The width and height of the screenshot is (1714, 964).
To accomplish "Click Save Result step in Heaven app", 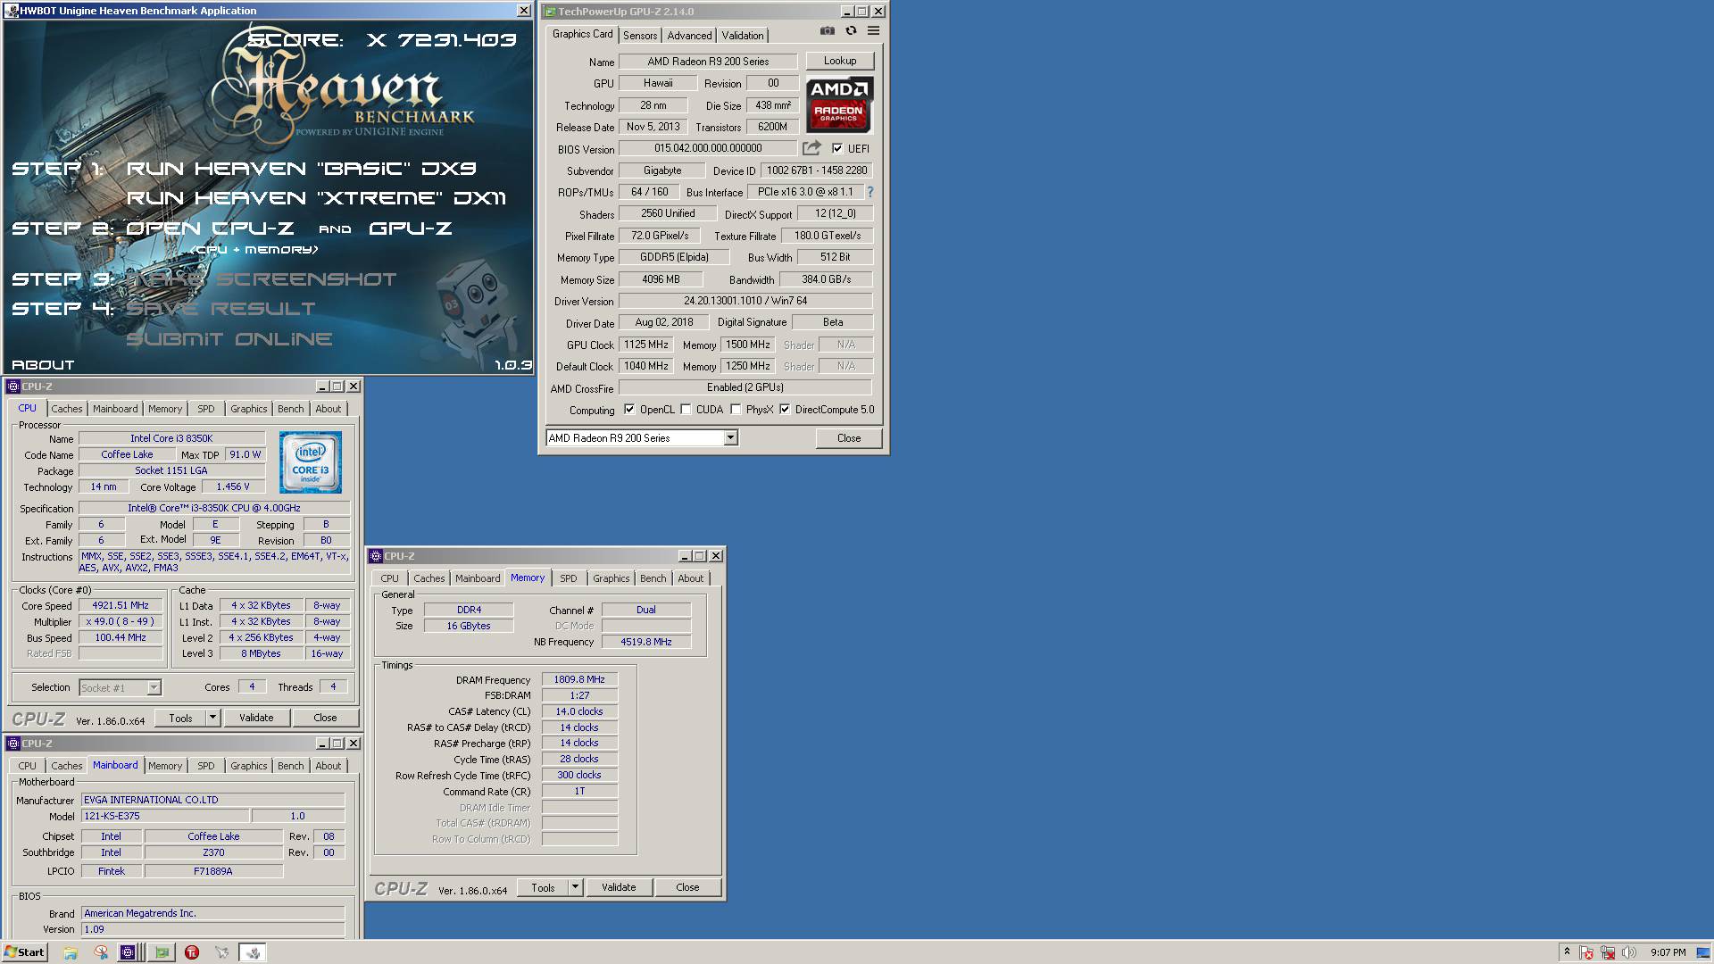I will click(x=220, y=309).
